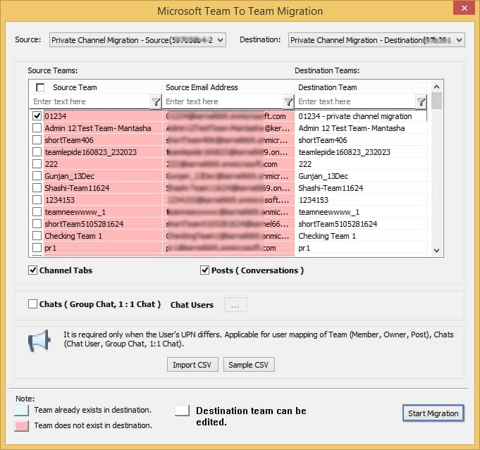Open the Destination tenant dropdown
The width and height of the screenshot is (480, 450).
376,39
